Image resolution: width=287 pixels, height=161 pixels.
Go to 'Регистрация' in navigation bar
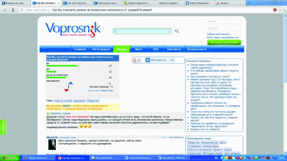[101, 49]
